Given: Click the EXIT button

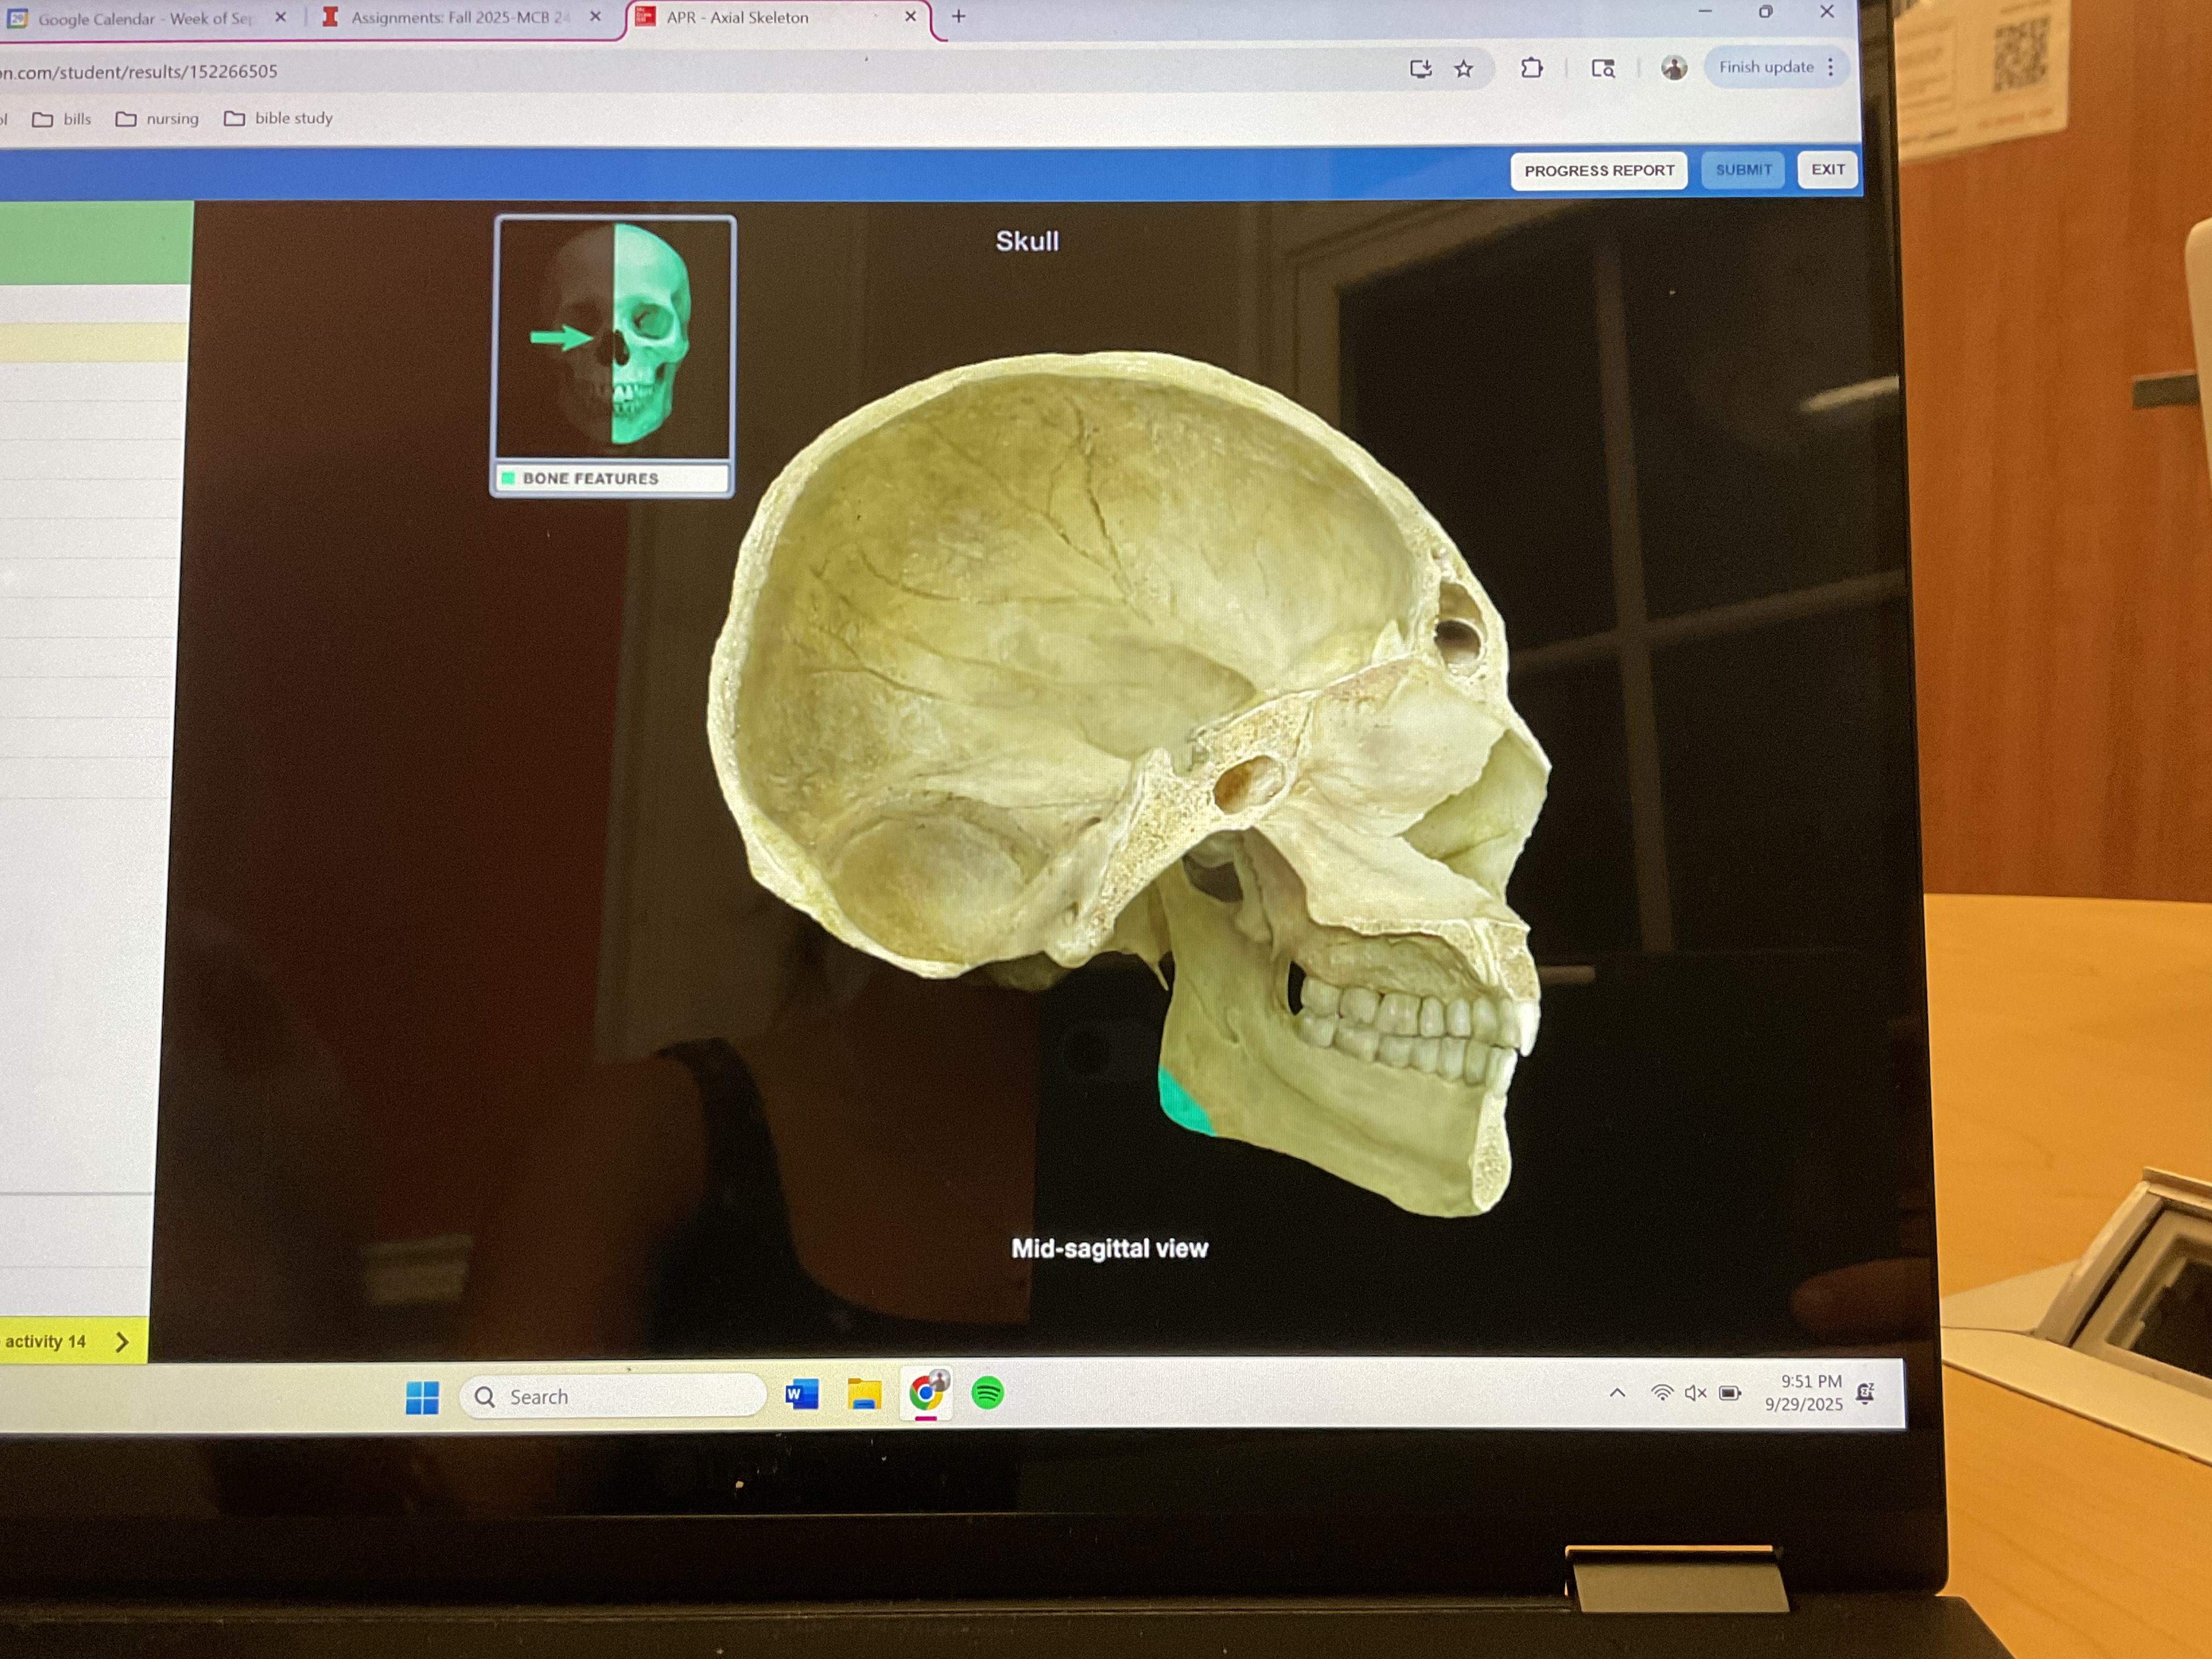Looking at the screenshot, I should [x=1827, y=170].
